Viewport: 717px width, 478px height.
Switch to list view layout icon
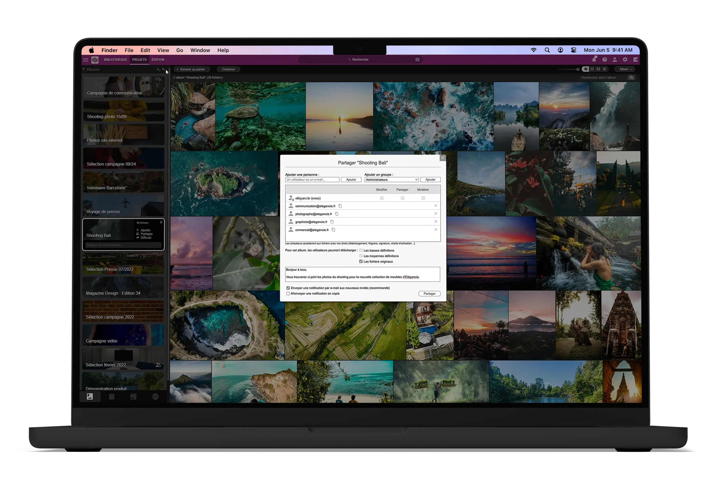pyautogui.click(x=605, y=69)
